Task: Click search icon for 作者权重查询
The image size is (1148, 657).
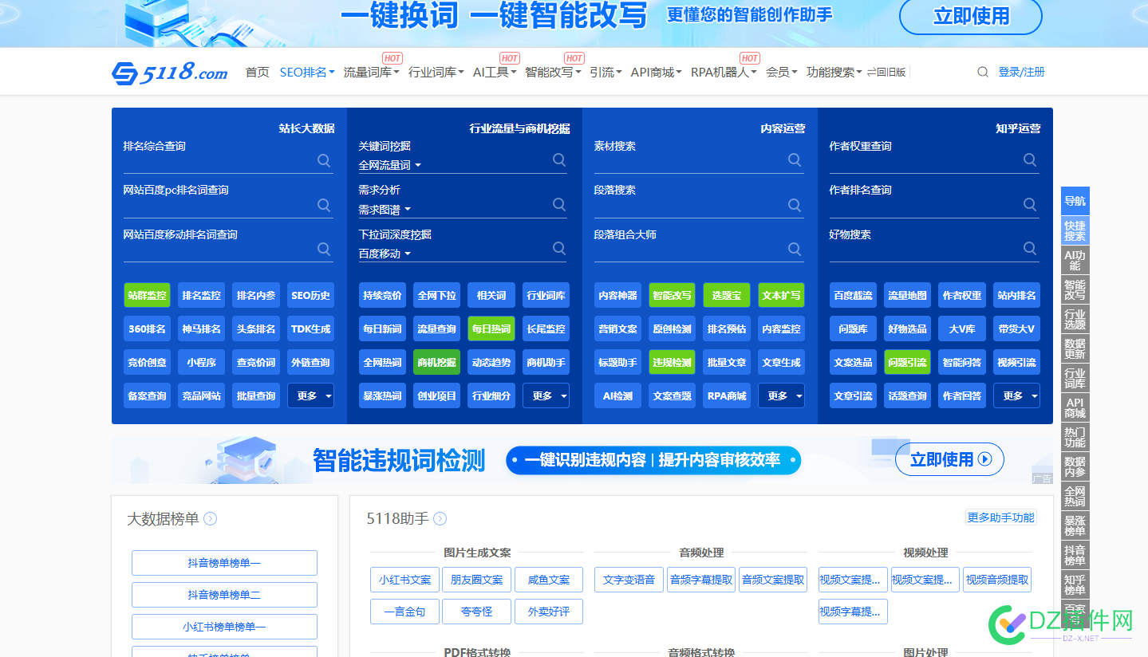Action: click(x=1030, y=160)
